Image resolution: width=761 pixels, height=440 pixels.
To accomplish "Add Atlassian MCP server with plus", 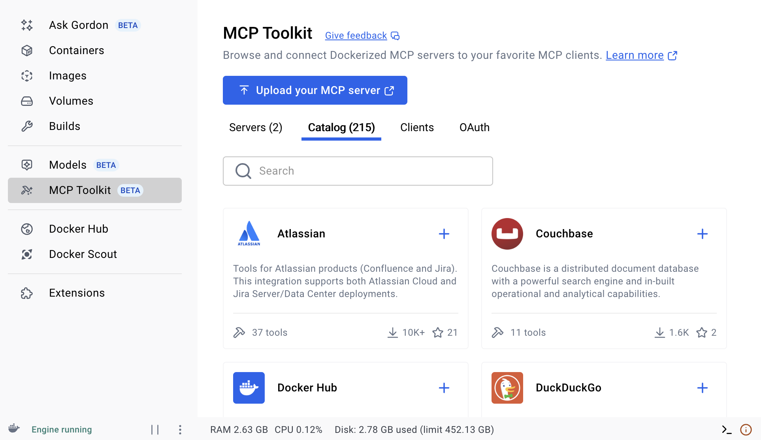I will 444,234.
